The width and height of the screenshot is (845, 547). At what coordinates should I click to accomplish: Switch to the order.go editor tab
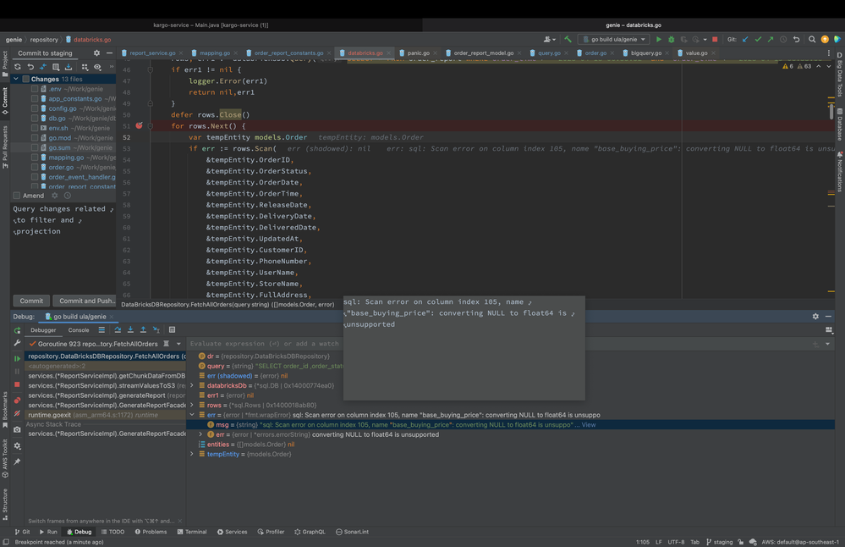click(595, 52)
